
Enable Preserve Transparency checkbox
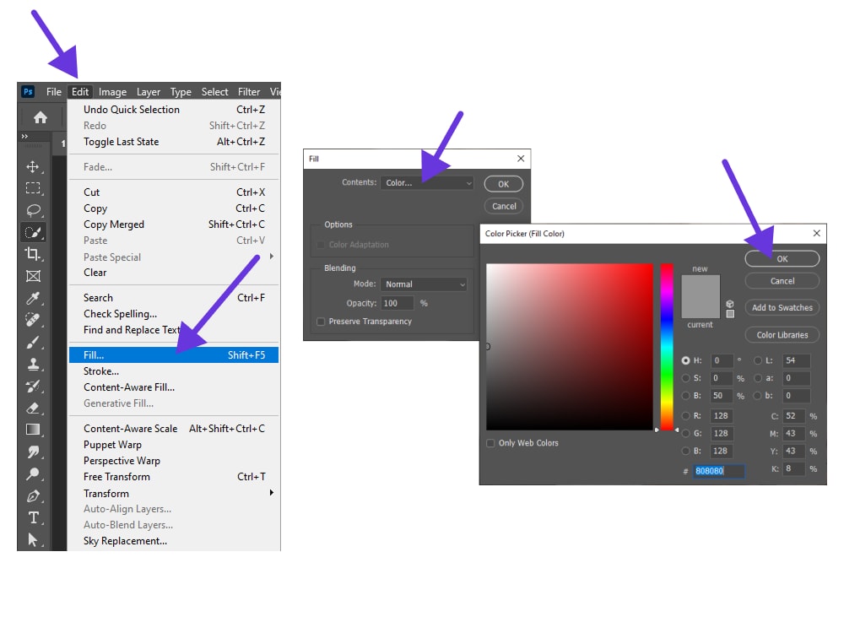click(x=321, y=322)
